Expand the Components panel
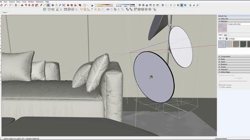Image resolution: width=250 pixels, height=140 pixels. (234, 56)
